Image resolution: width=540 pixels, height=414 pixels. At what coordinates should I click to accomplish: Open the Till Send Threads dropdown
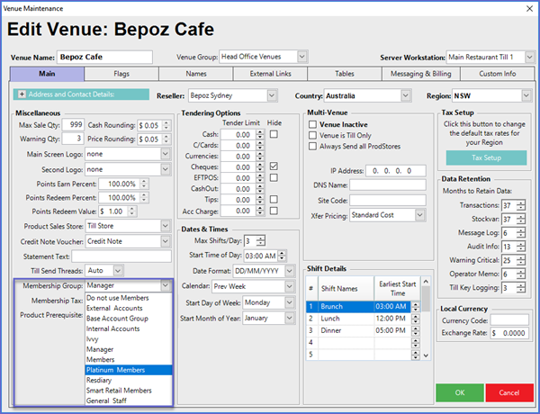coord(118,271)
